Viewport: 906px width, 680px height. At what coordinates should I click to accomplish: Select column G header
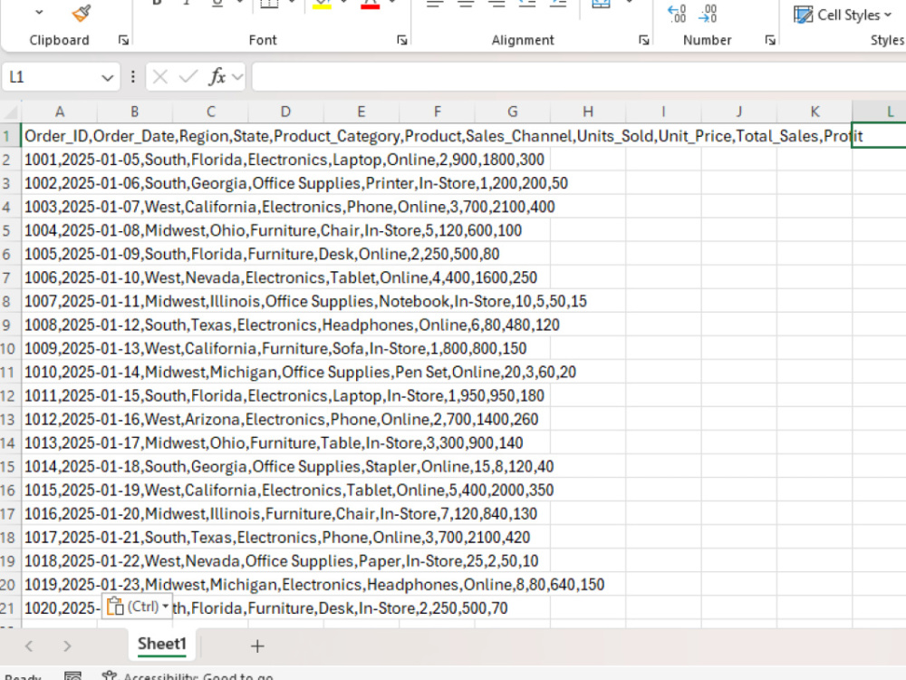pos(512,111)
